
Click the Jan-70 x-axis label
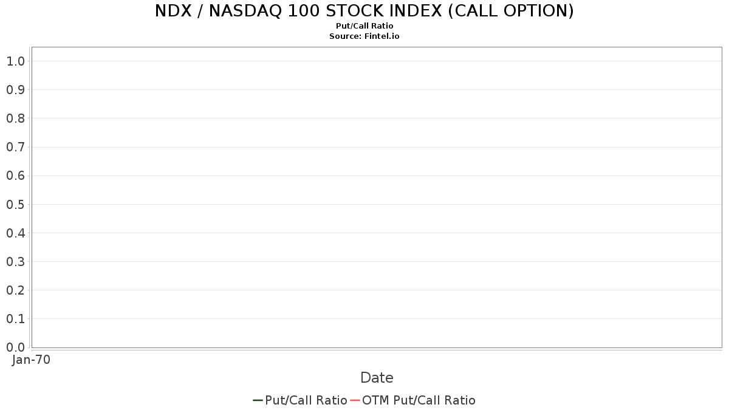point(31,360)
